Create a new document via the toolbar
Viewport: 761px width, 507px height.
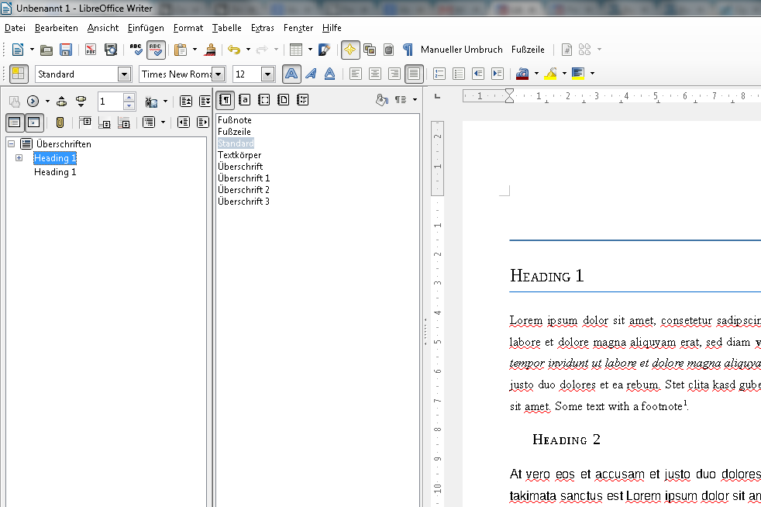[x=18, y=50]
